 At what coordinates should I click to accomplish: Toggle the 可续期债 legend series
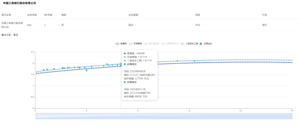click(x=136, y=44)
